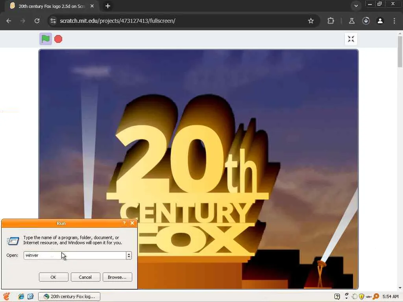Viewport: 403px width, 302px height.
Task: Click the browser forward arrow
Action: [23, 21]
